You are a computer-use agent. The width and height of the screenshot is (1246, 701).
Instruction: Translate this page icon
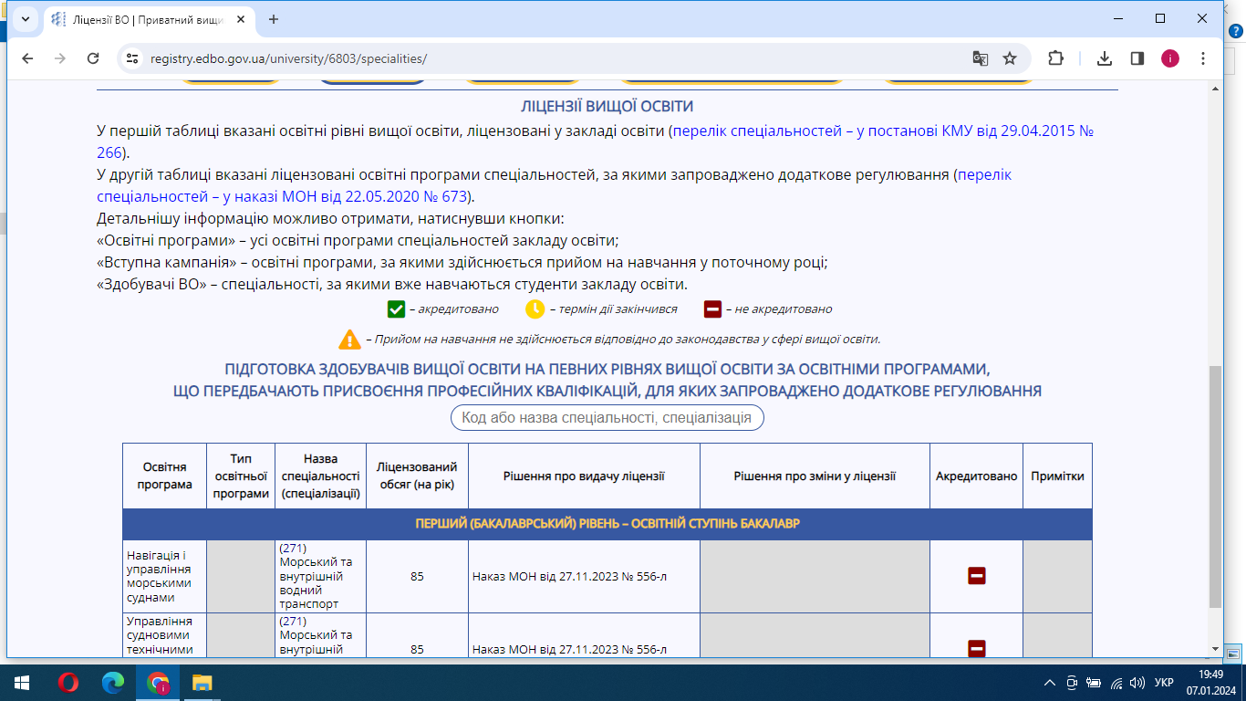[981, 58]
